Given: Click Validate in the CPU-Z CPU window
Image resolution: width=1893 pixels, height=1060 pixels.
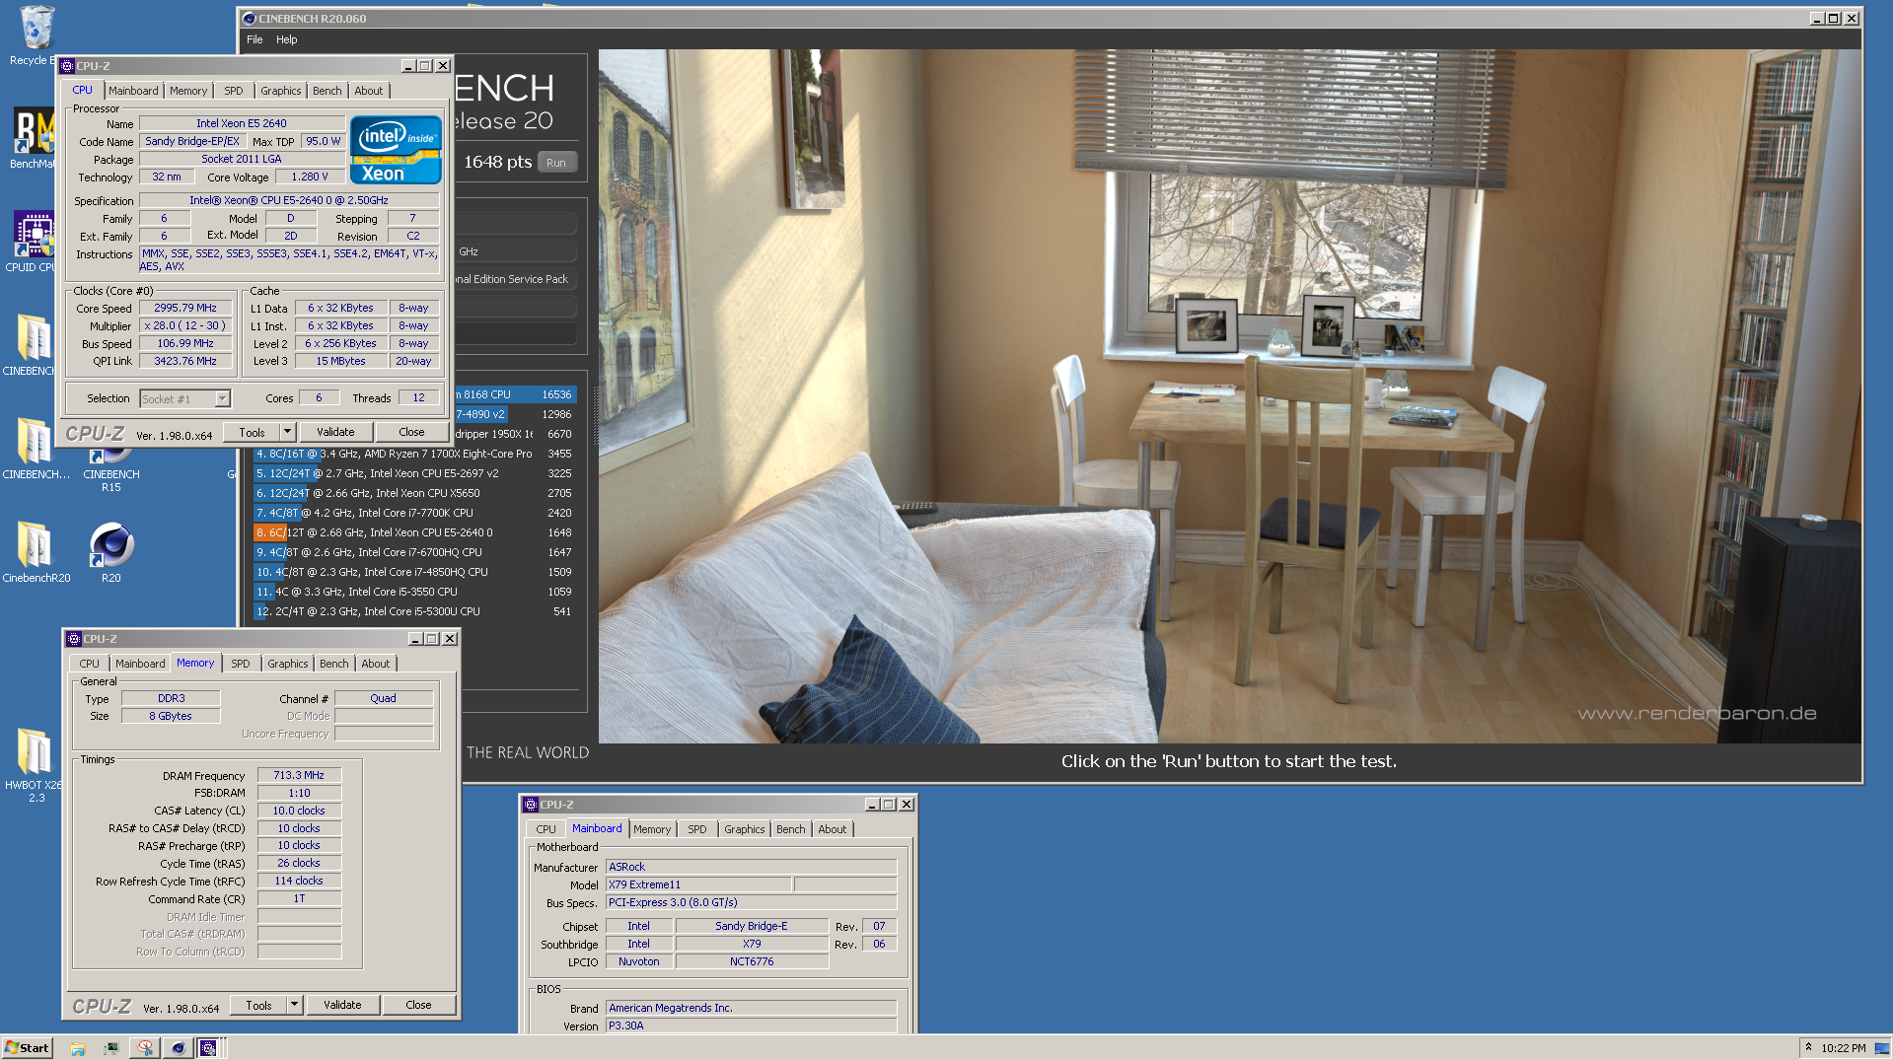Looking at the screenshot, I should (335, 432).
